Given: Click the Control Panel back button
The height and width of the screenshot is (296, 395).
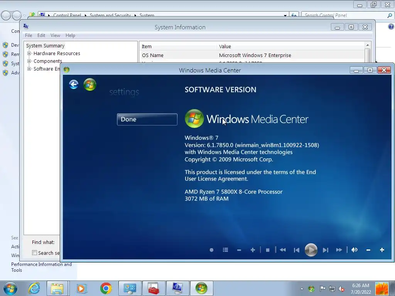Looking at the screenshot, I should tap(6, 15).
